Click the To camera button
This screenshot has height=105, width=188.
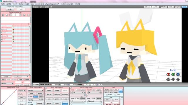click(36, 85)
